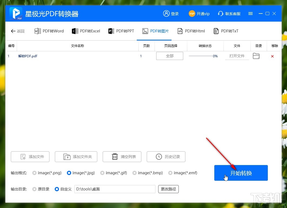
Task: Select the image(*.gif) output format
Action: (102, 173)
